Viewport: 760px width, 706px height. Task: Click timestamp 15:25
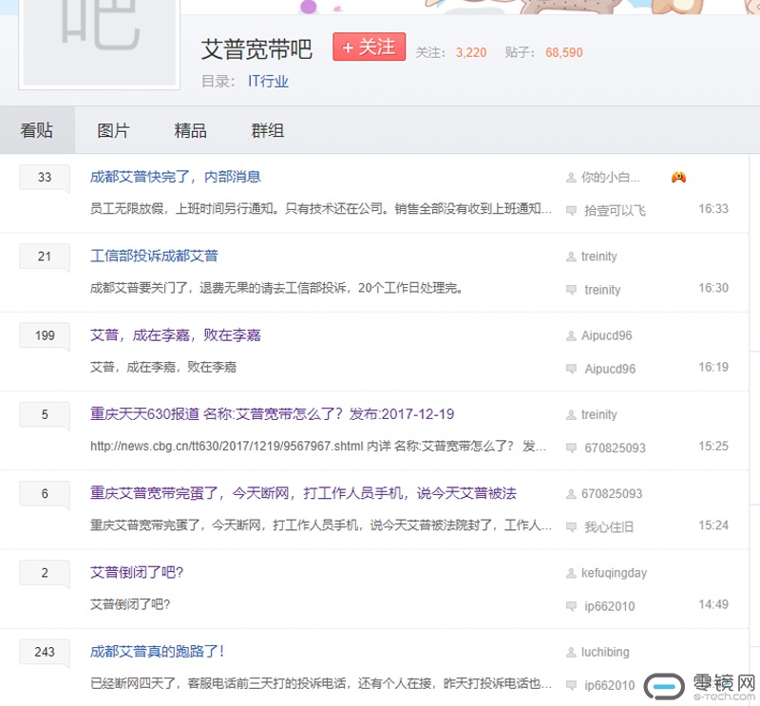(713, 446)
